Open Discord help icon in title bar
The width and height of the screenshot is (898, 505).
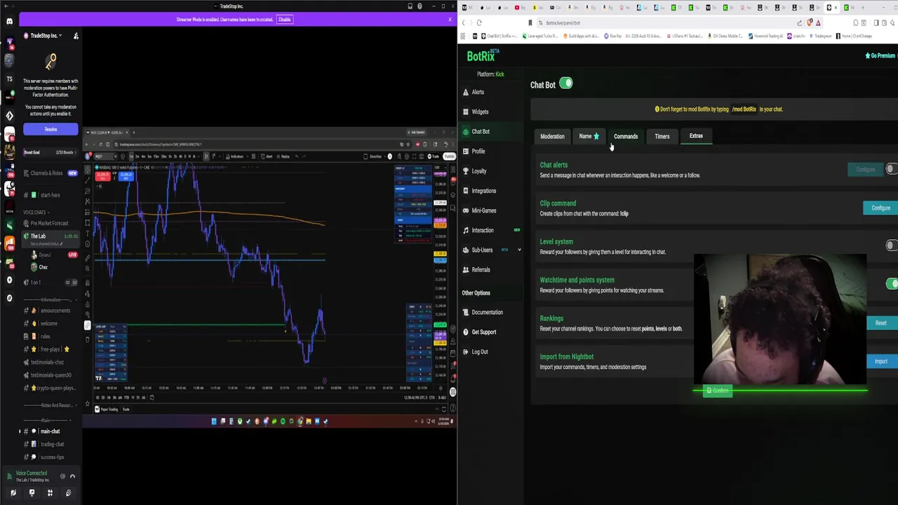click(x=420, y=6)
